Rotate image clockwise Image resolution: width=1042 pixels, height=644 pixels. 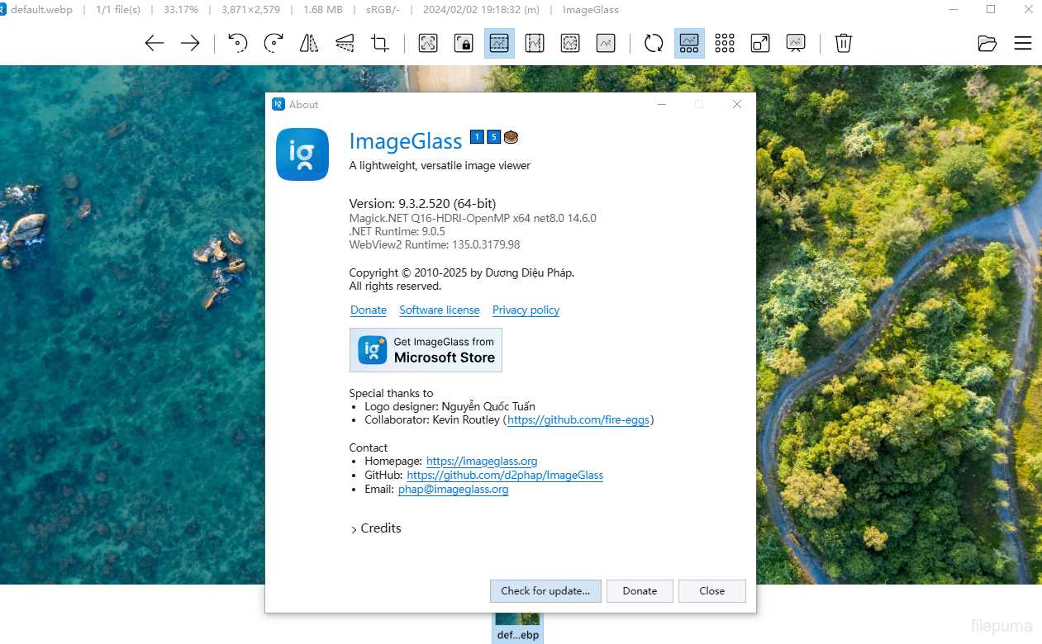point(274,44)
